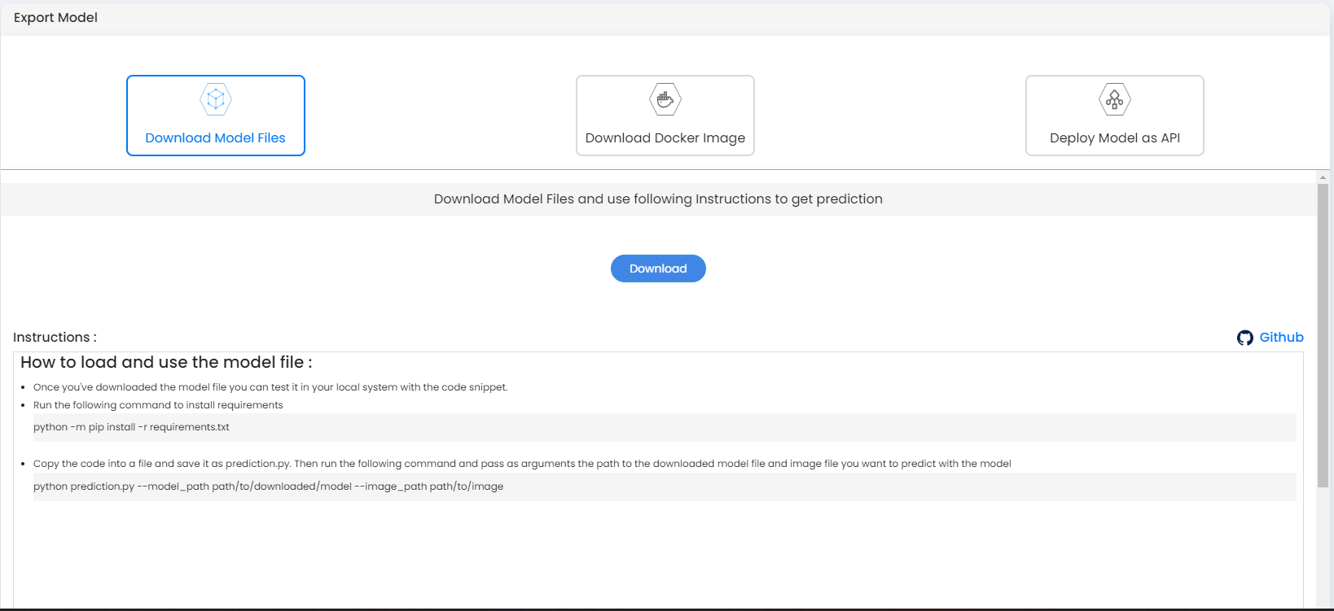Open the Github link text
Screen dimensions: 1334x611
point(1282,337)
